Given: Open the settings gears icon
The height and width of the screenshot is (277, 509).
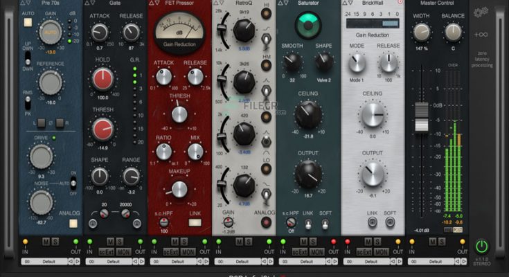Looking at the screenshot, I should coord(481,12).
